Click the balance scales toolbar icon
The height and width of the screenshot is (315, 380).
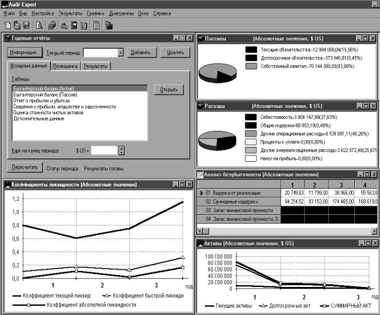[x=65, y=25]
